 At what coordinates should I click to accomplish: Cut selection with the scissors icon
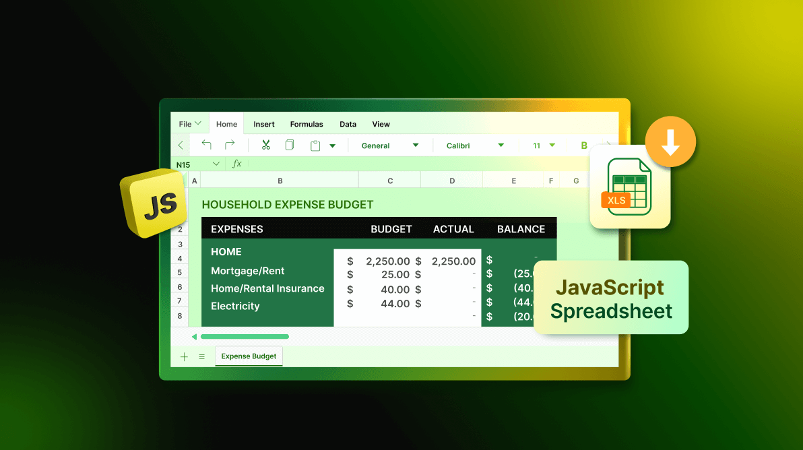tap(265, 146)
